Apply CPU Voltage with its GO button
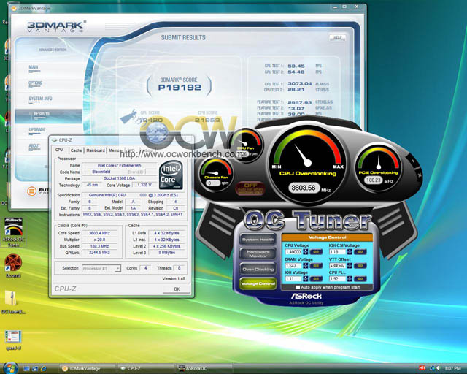 (316, 252)
